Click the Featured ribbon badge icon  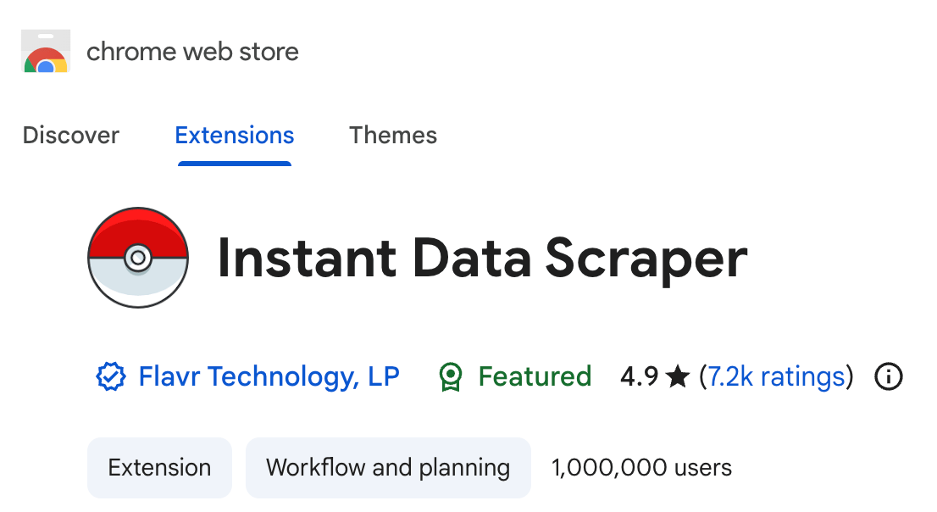[451, 377]
